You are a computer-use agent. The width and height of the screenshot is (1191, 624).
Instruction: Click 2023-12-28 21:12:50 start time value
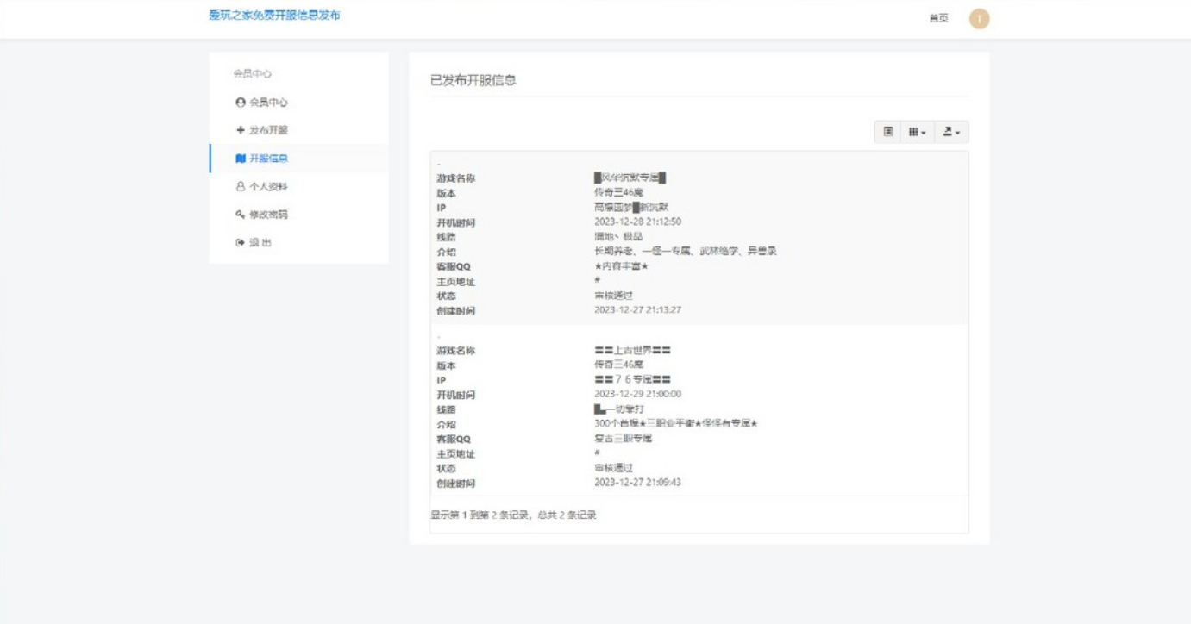(x=637, y=222)
